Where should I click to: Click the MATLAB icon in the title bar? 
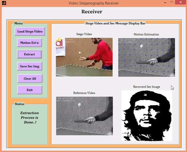point(4,3)
